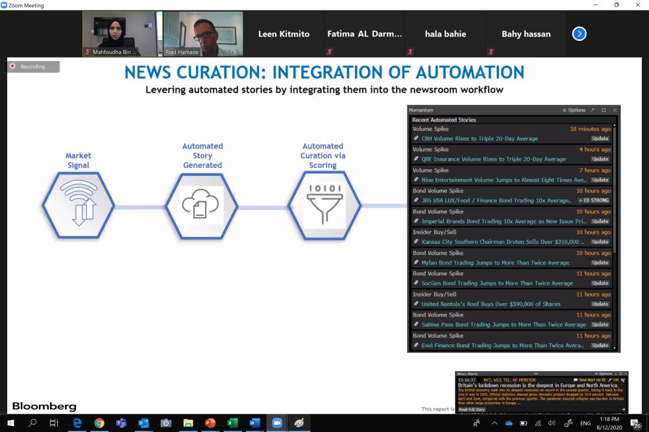
Task: Click the Recording indicator
Action: (x=34, y=66)
